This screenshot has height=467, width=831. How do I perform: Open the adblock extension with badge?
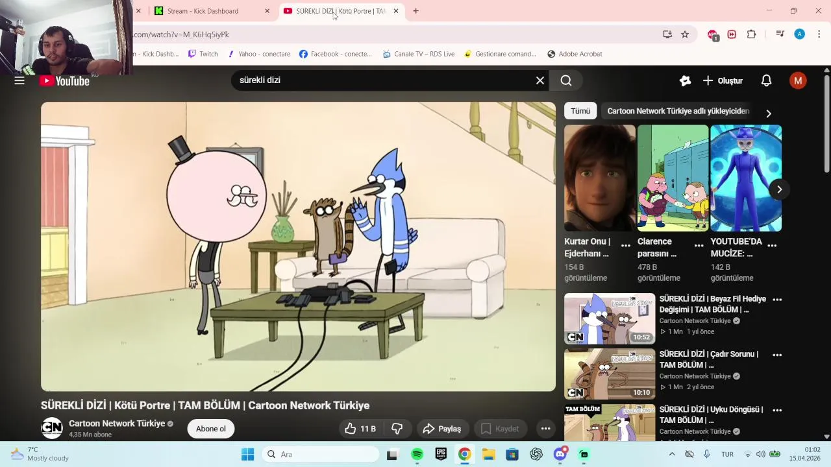tap(713, 35)
